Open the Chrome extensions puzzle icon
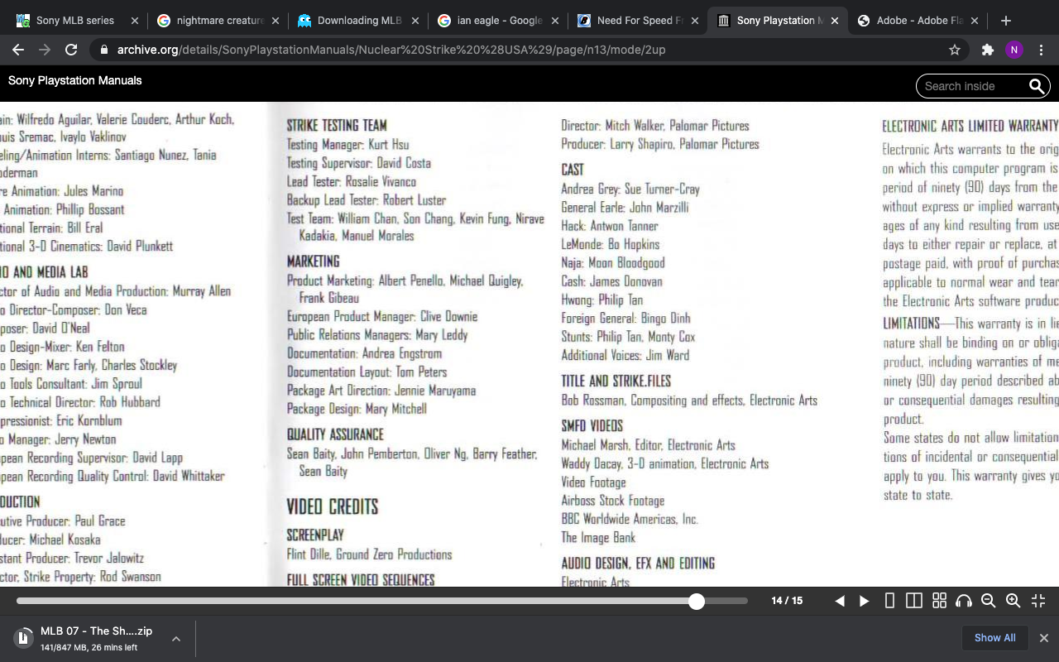 [x=987, y=50]
